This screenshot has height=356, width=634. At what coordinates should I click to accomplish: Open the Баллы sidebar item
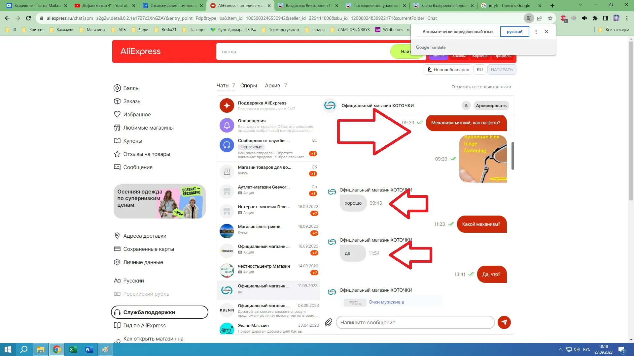[x=131, y=88]
